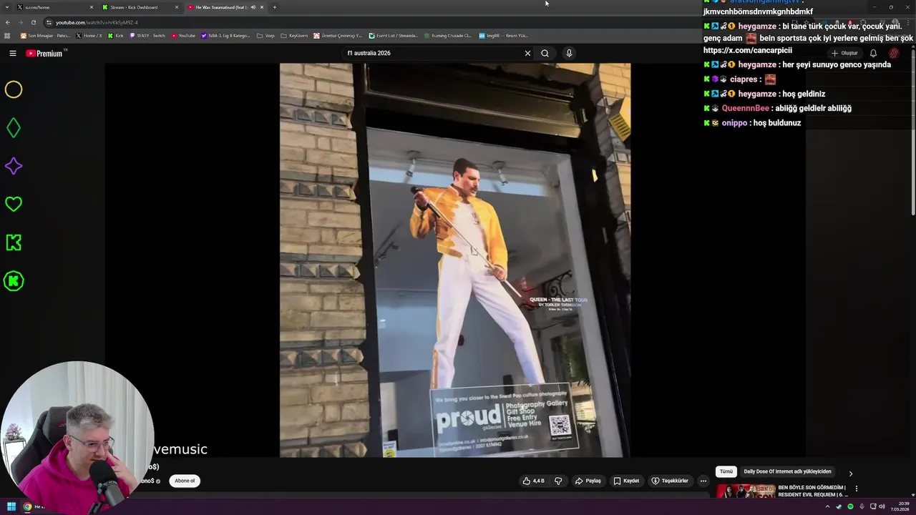The width and height of the screenshot is (916, 515).
Task: Click the Teşekkürler thanks button
Action: click(x=669, y=481)
